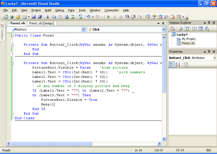The image size is (217, 154).
Task: Toggle auto-hide pin on Solution Explorer
Action: [209, 23]
